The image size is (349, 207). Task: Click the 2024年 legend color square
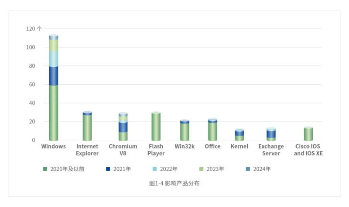(248, 169)
